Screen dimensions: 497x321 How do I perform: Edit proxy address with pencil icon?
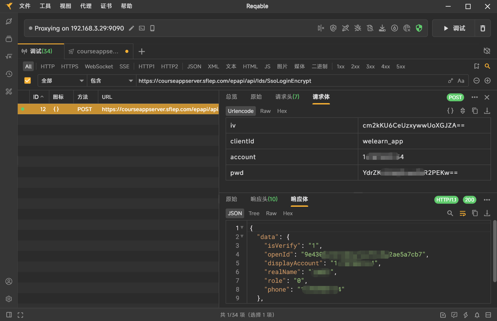click(131, 28)
